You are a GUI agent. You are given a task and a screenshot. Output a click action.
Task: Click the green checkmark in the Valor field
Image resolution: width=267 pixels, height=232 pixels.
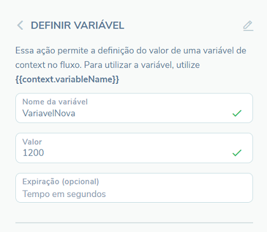(237, 153)
